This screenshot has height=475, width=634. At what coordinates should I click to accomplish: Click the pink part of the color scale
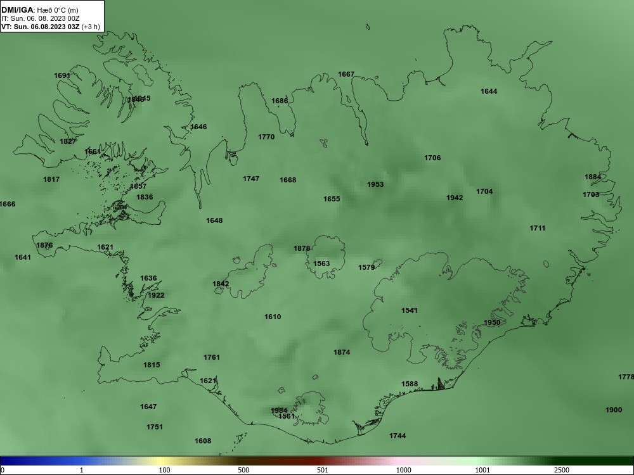point(398,461)
